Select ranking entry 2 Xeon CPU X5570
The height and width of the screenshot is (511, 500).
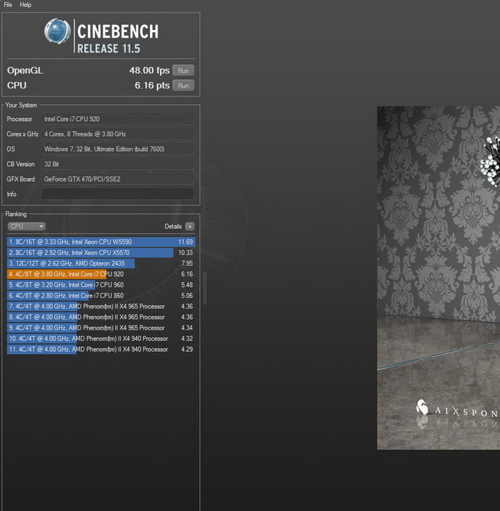point(101,252)
